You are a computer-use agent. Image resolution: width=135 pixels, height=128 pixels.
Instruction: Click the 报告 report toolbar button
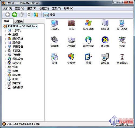pos(49,15)
